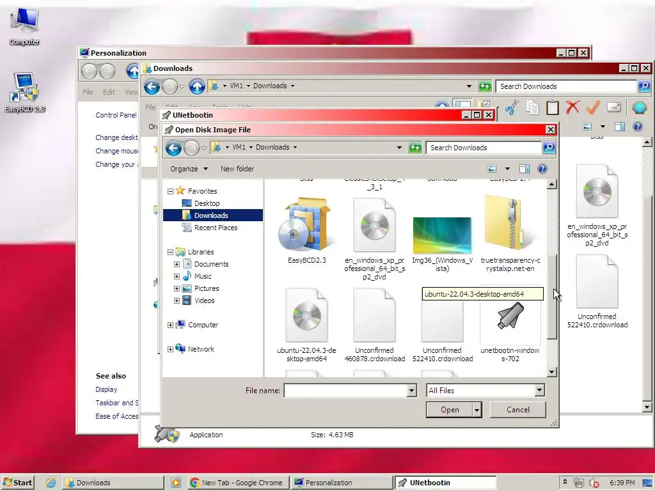Select ubuntu-22.04.3-desktop-amd64 ISO file
Viewport: 655px width, 491px height.
(306, 325)
